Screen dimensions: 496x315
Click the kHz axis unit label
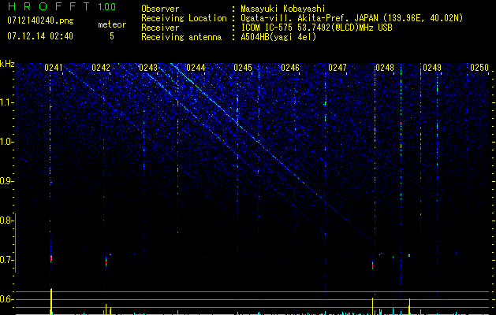tap(7, 64)
